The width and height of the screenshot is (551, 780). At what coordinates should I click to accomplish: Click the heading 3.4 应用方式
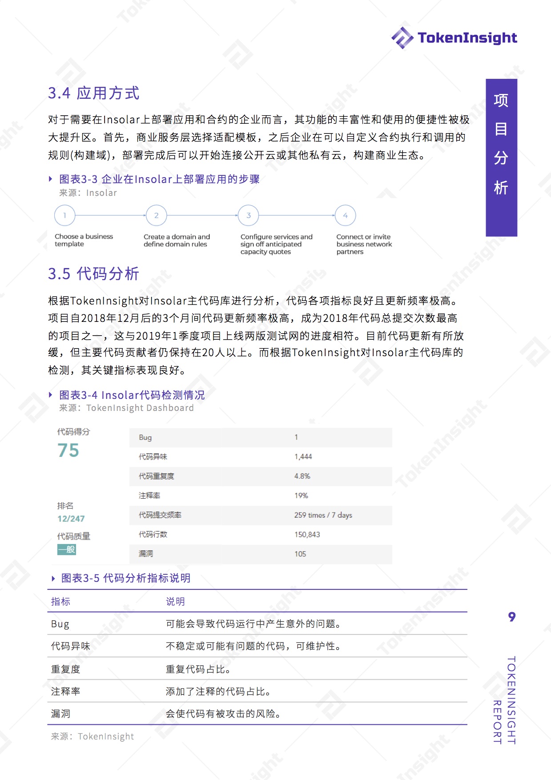[94, 93]
